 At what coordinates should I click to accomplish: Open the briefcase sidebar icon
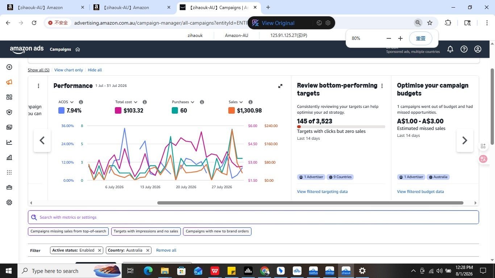(9, 187)
